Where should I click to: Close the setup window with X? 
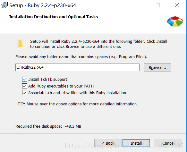click(177, 5)
